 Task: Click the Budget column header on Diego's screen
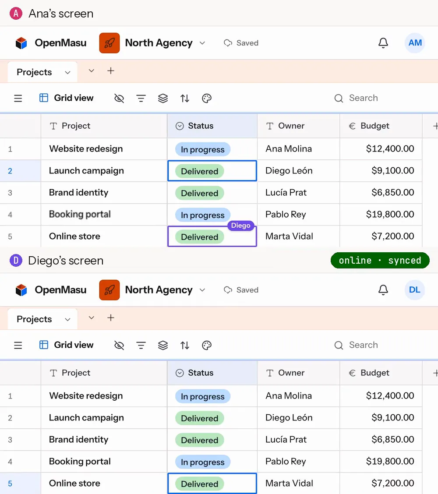381,373
